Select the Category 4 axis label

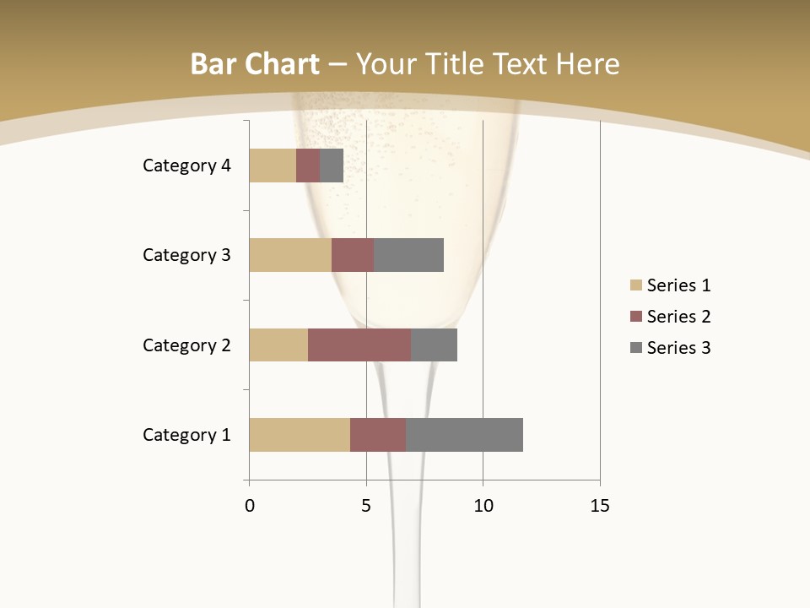coord(186,166)
